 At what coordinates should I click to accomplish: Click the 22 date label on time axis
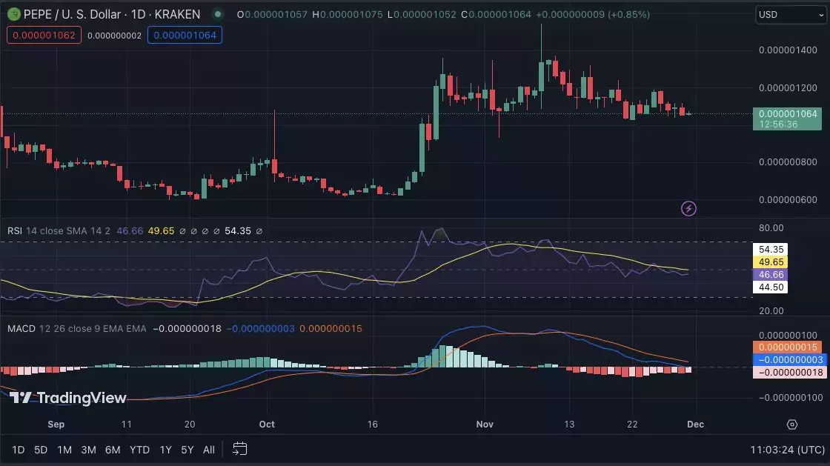point(632,425)
